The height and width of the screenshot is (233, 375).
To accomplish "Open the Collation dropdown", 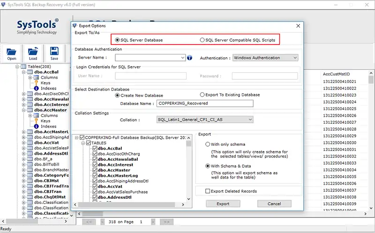I will coord(250,120).
